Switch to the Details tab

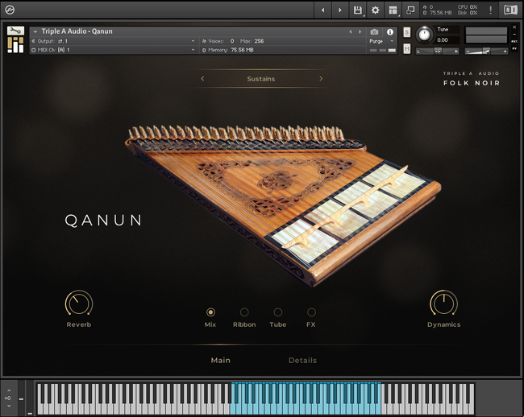click(x=302, y=360)
